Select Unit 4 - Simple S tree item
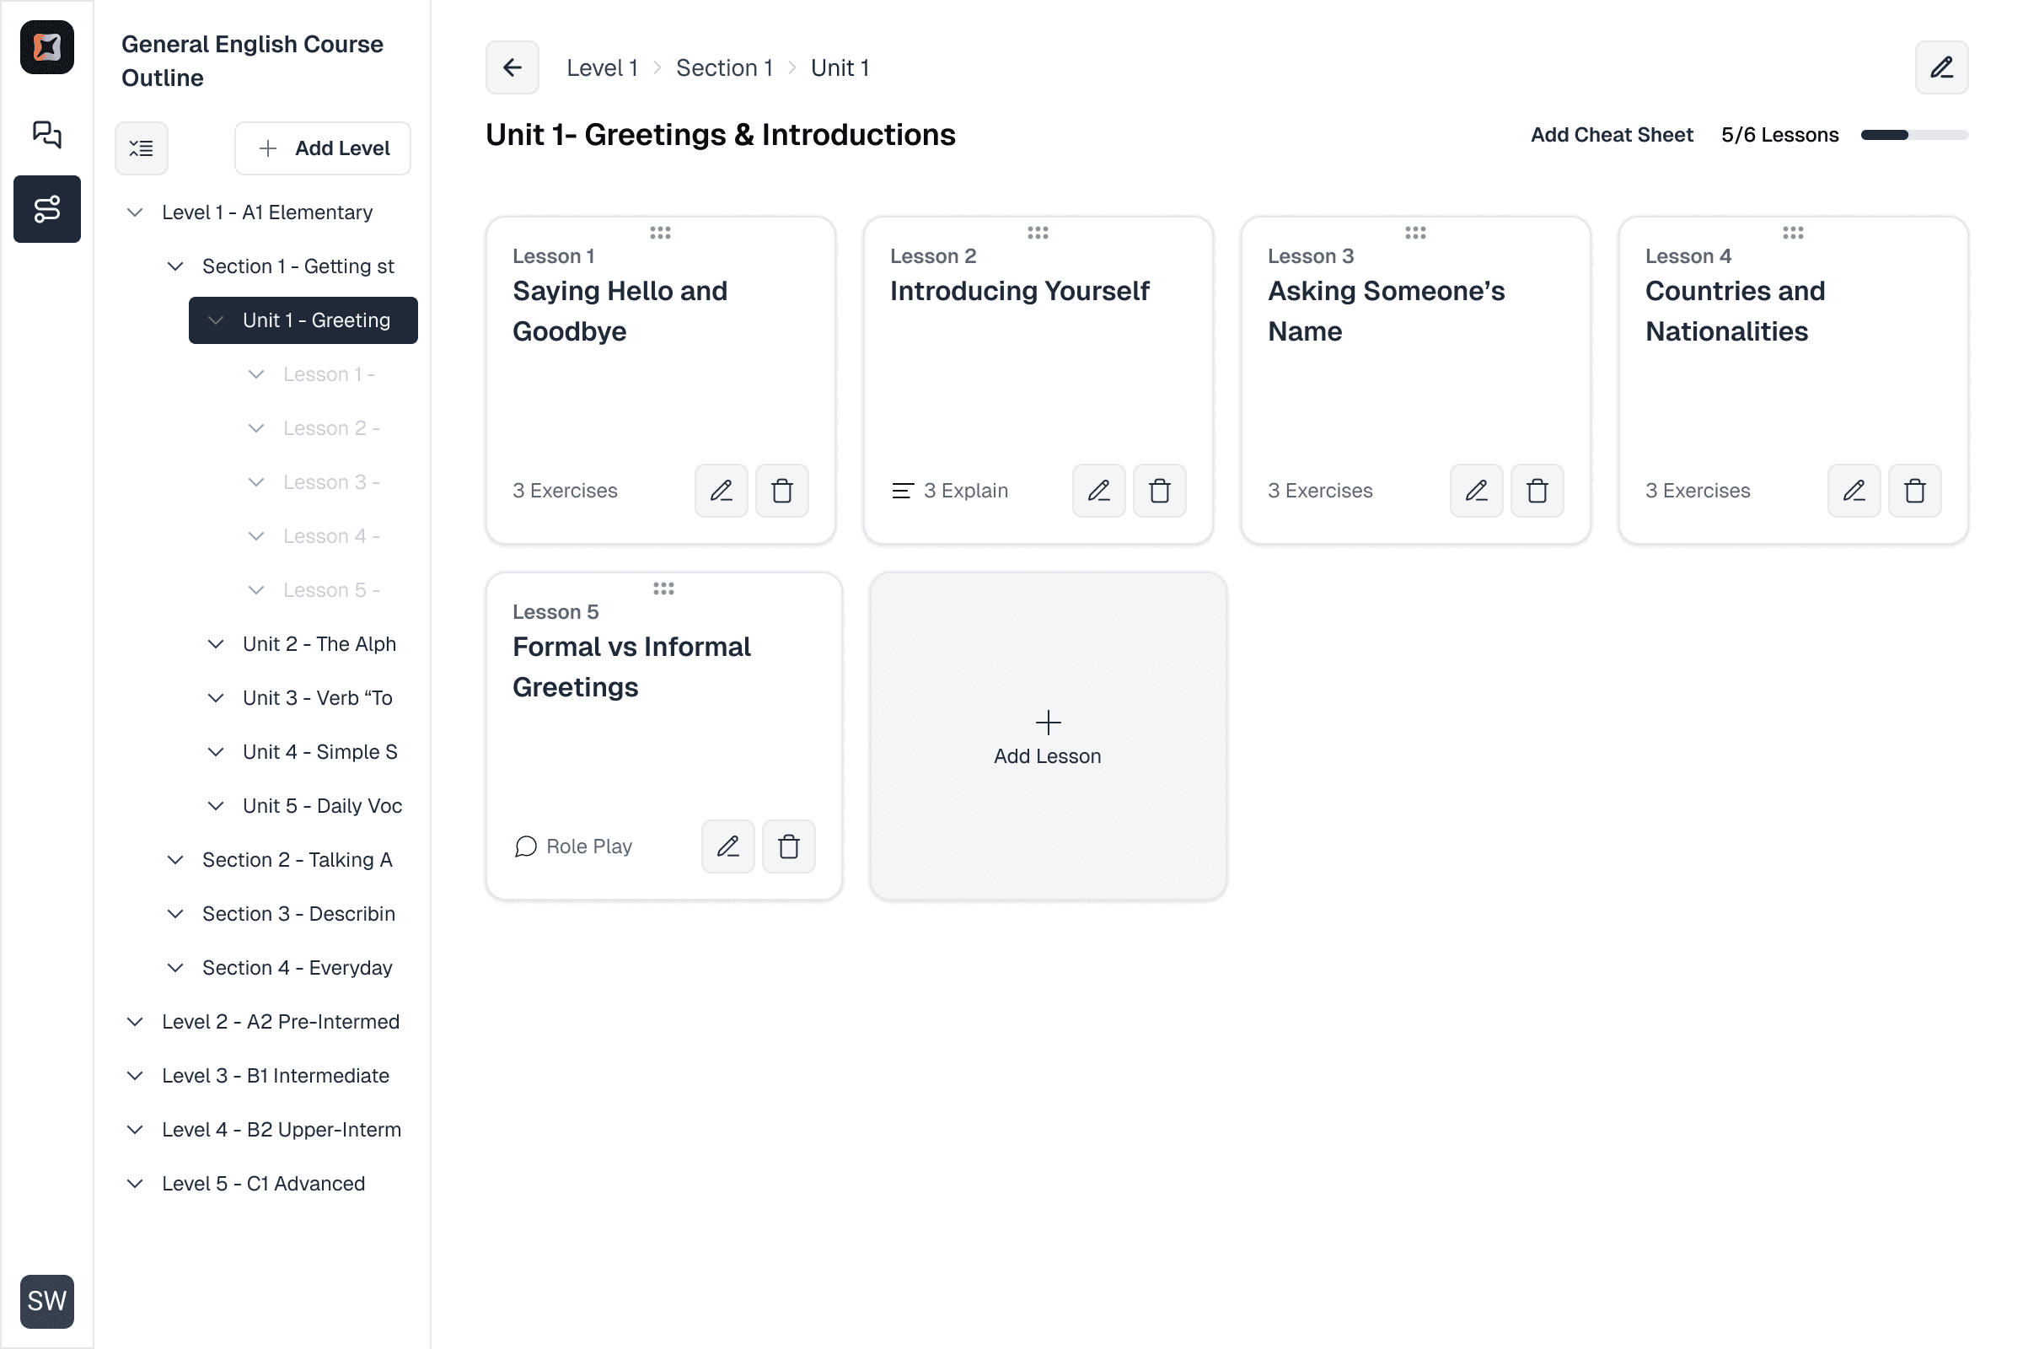This screenshot has width=2023, height=1349. [x=319, y=752]
